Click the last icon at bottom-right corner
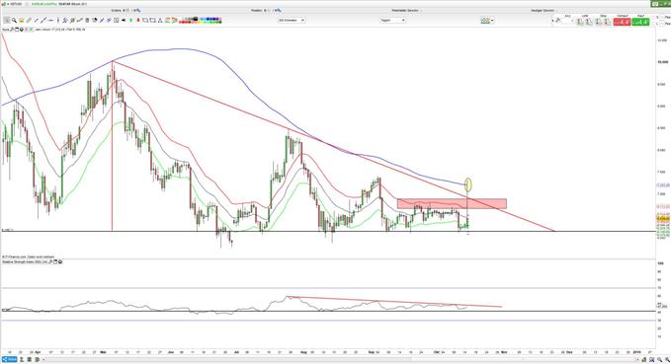671x364 pixels. coord(668,360)
